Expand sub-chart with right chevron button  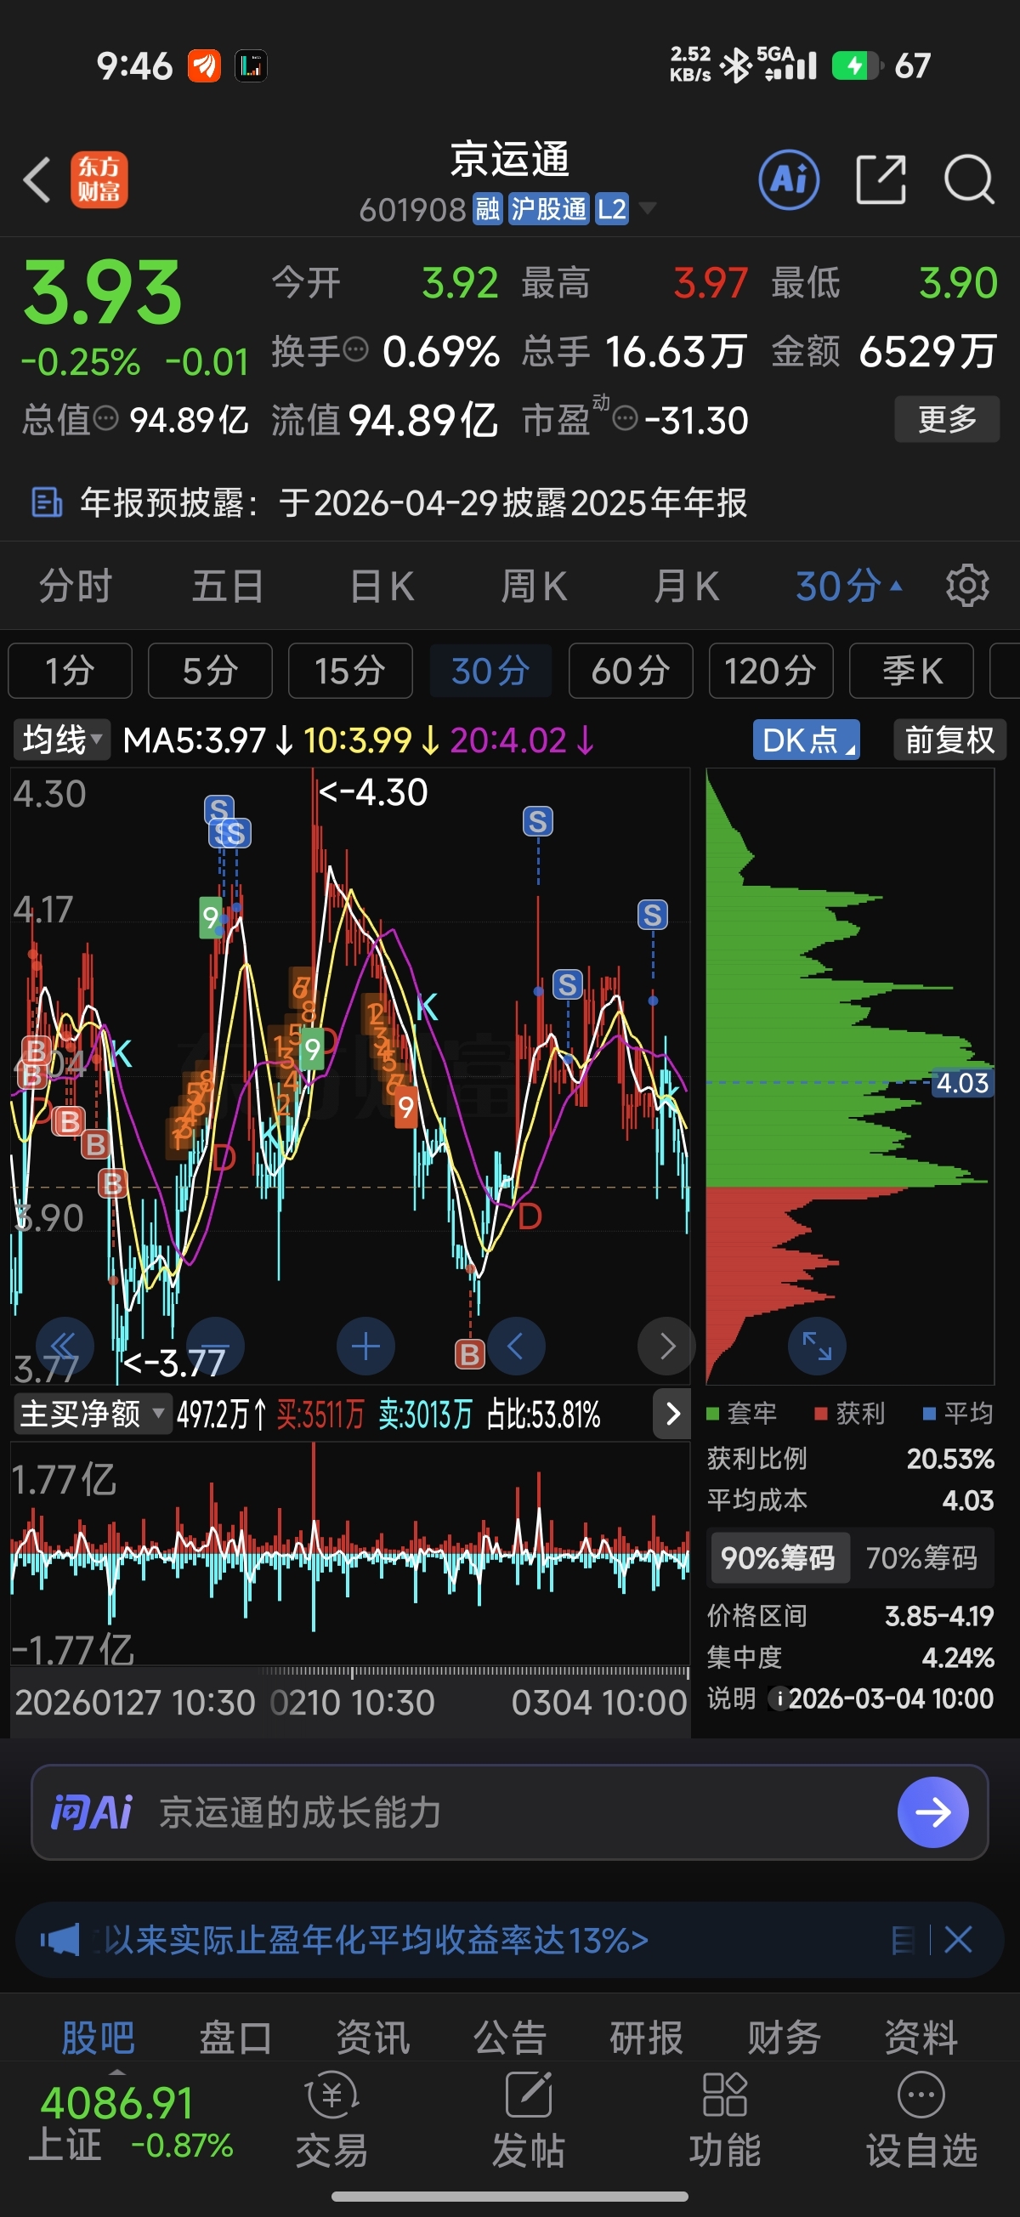(672, 1413)
